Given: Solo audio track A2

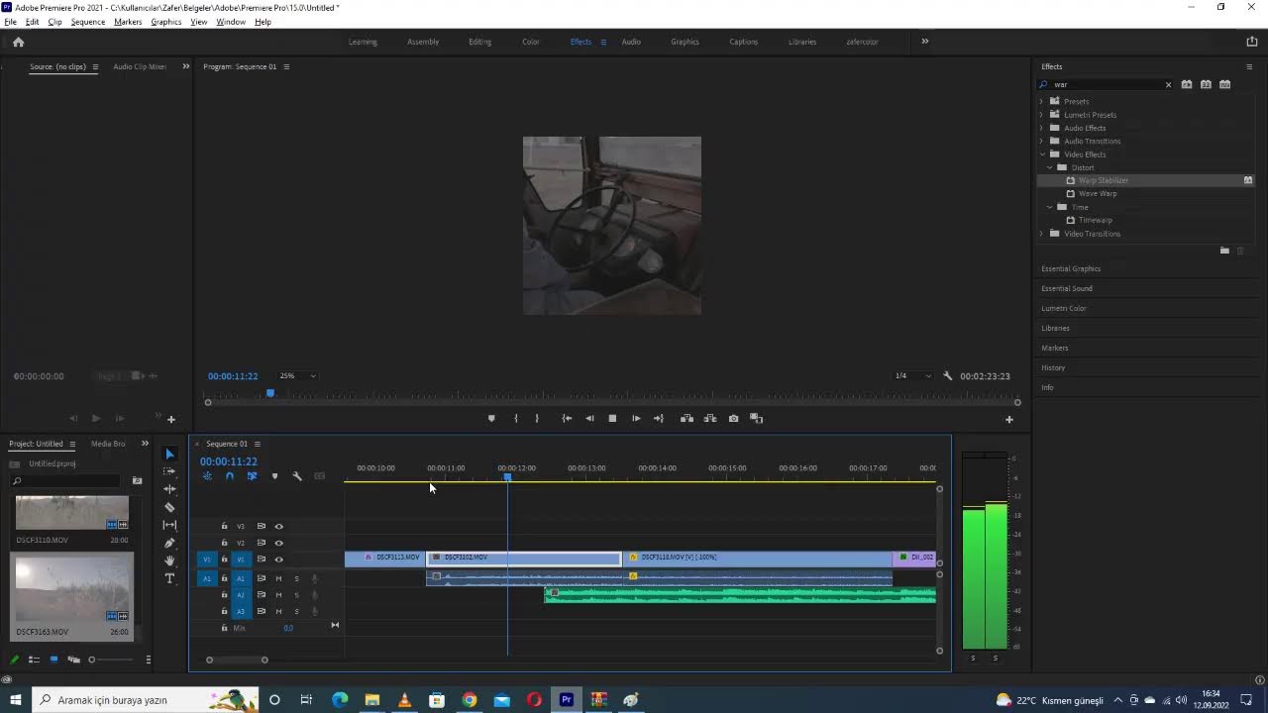Looking at the screenshot, I should [296, 595].
